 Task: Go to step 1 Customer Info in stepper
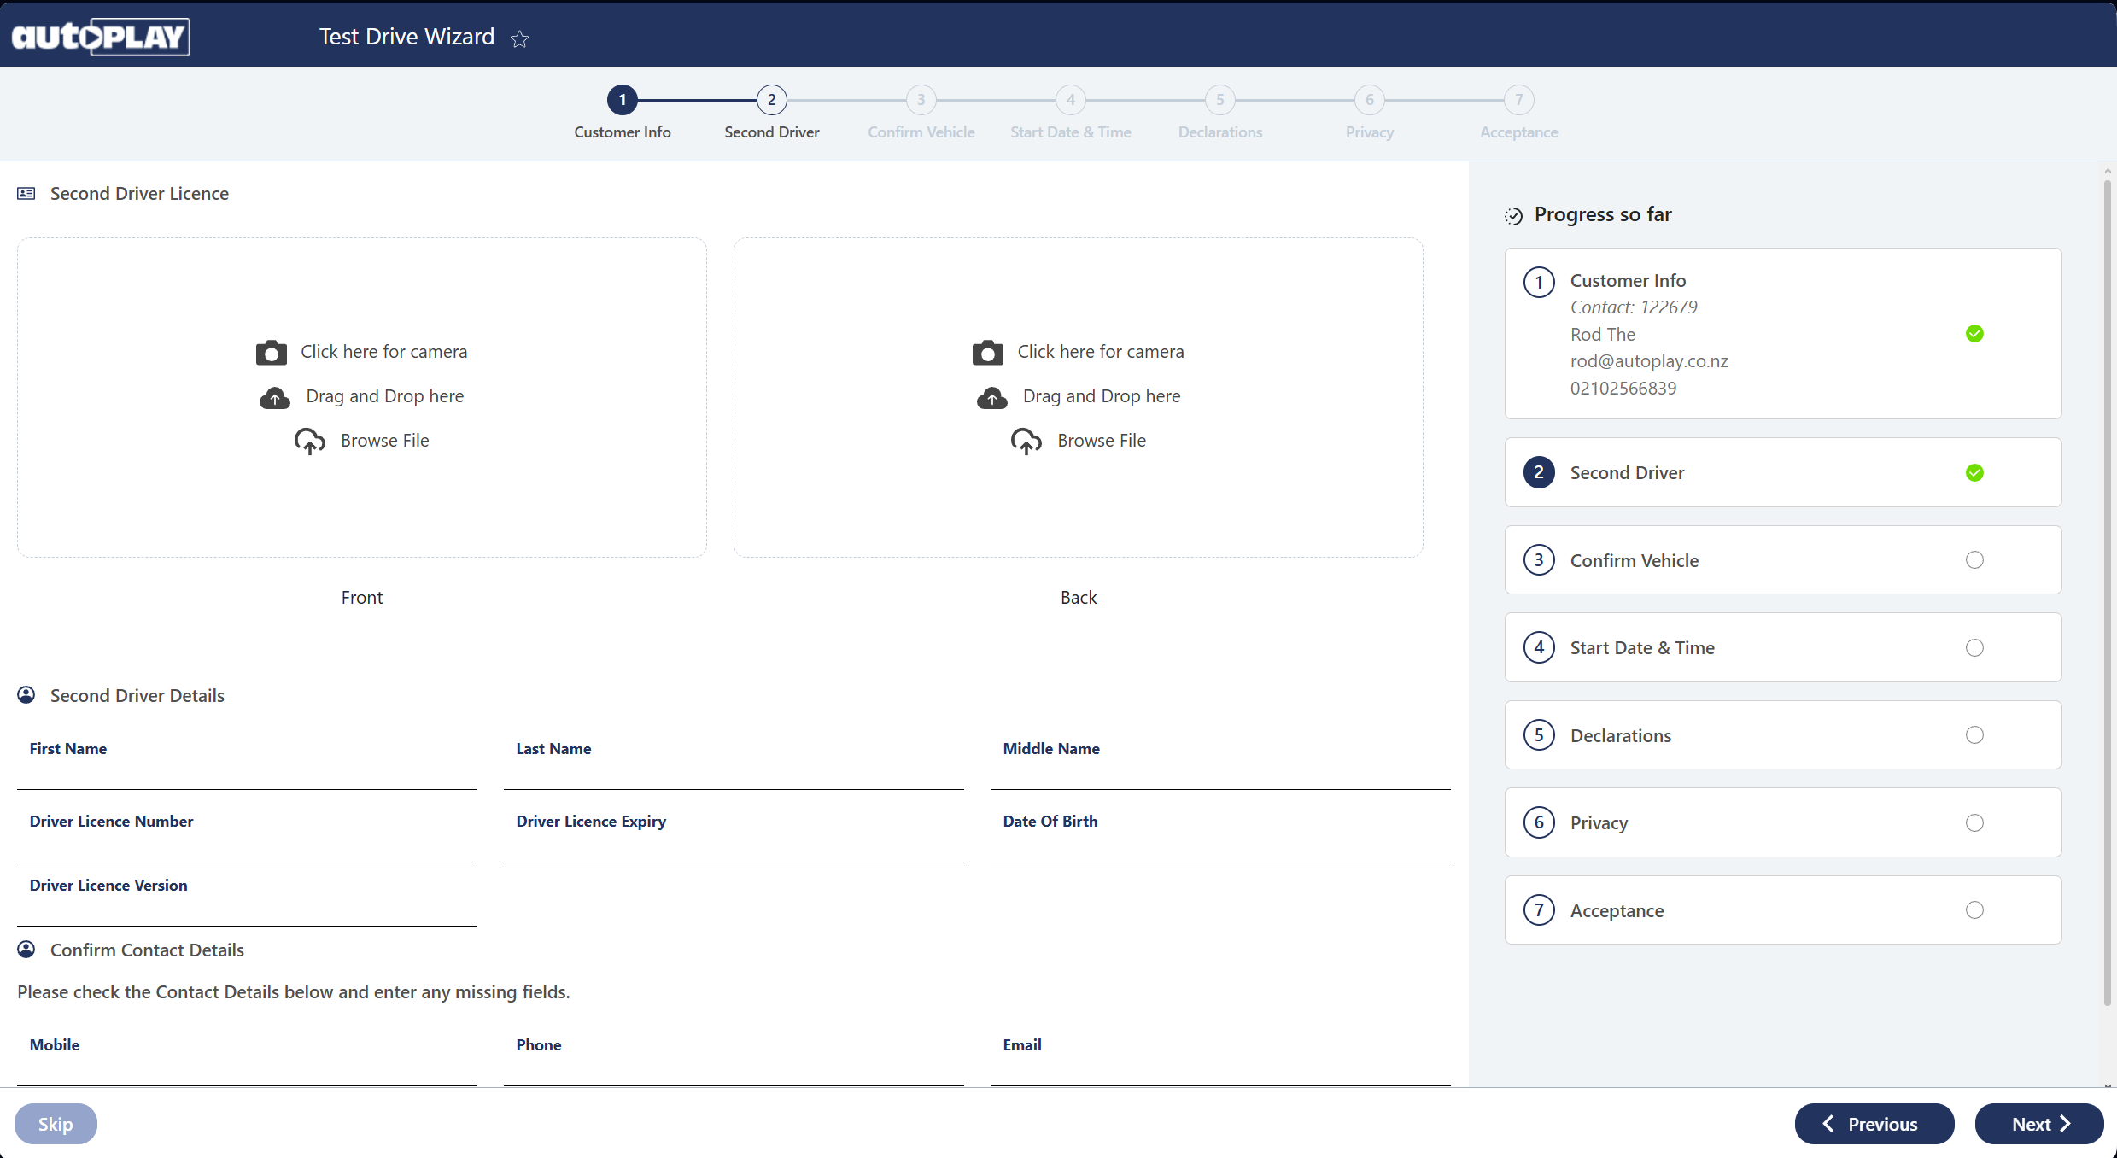(622, 100)
